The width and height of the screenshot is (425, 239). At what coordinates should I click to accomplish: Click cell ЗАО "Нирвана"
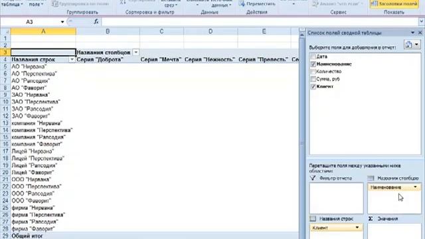43,95
